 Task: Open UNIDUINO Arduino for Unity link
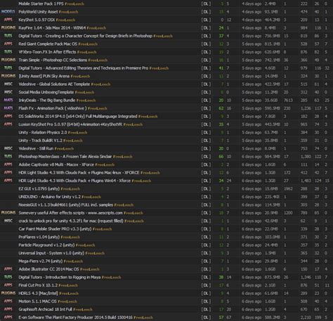[x=49, y=197]
